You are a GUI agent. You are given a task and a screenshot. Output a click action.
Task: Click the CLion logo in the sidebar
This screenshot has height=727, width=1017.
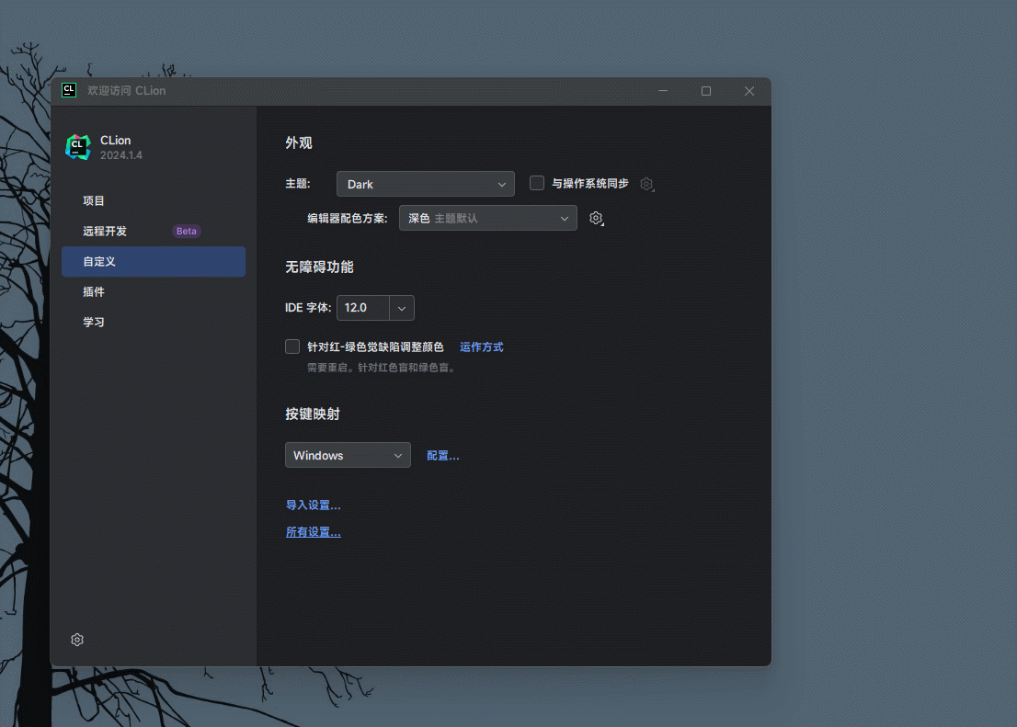[78, 146]
